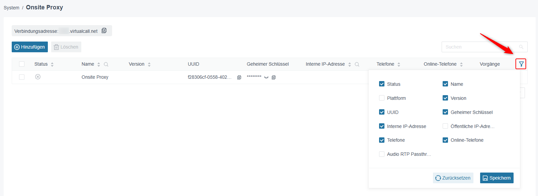Enable the Öffentliche IP-Adresse column option

pos(445,126)
